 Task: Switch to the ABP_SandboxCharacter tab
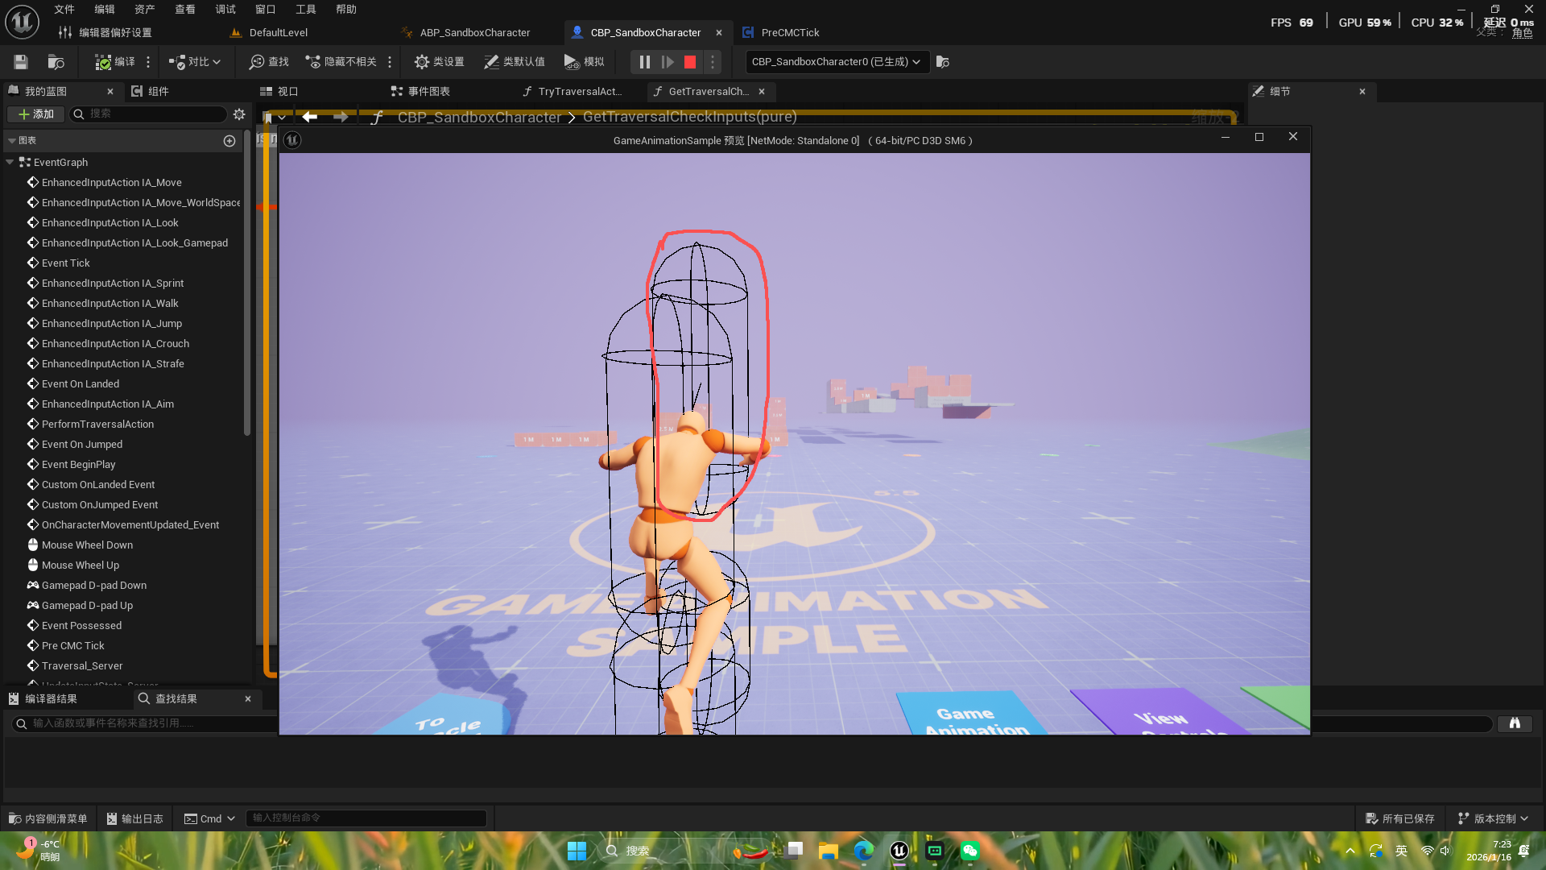[x=474, y=33]
